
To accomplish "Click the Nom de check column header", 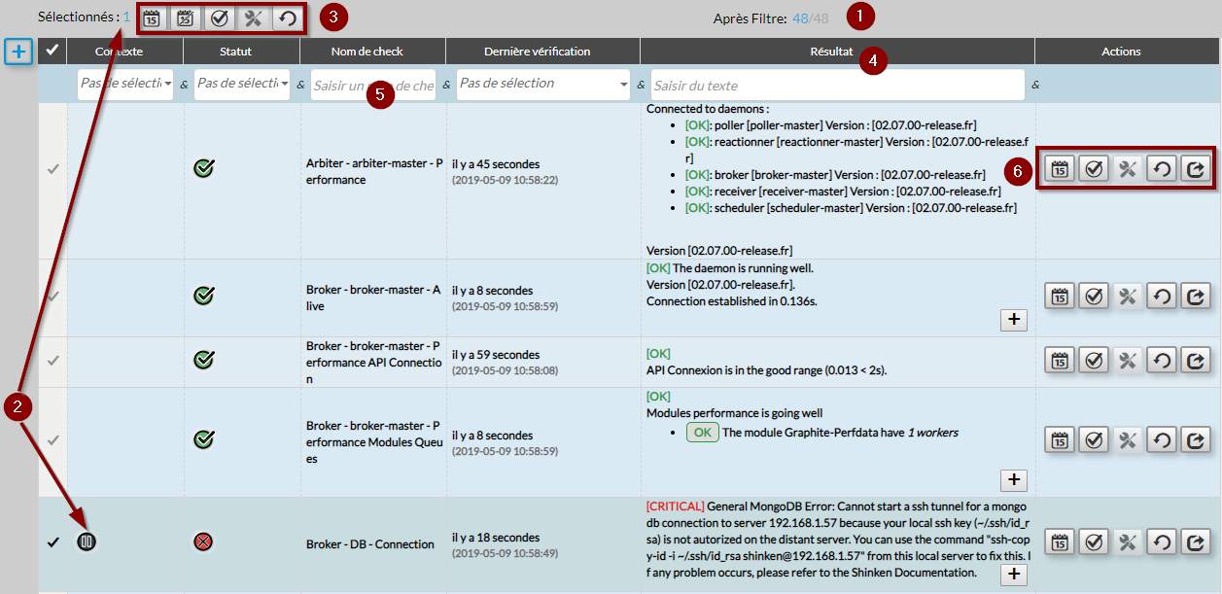I will click(x=372, y=52).
